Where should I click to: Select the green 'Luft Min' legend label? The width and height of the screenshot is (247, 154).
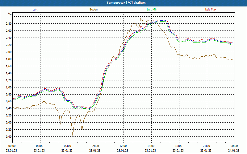152,10
